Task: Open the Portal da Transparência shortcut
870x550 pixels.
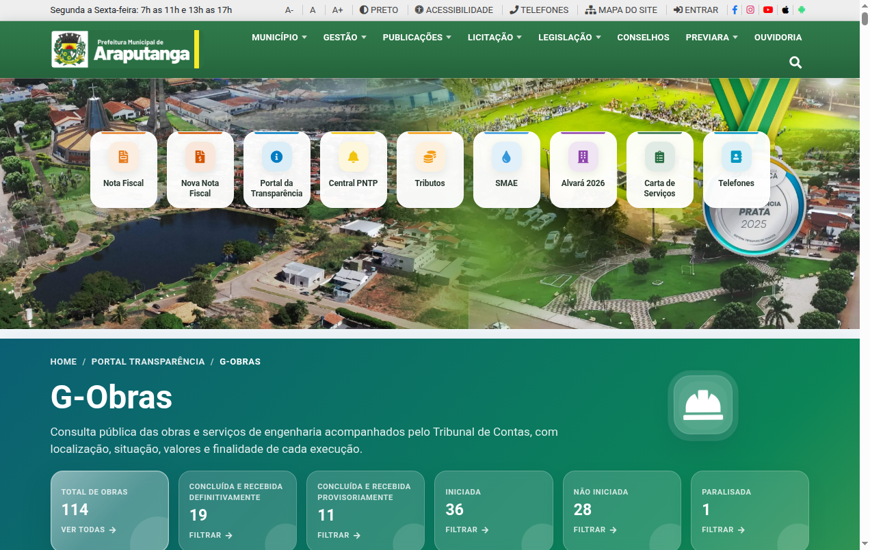Action: click(277, 170)
